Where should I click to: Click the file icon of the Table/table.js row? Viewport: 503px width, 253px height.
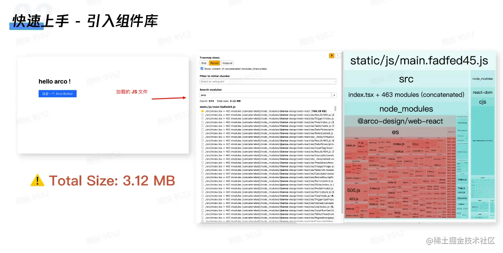(x=202, y=126)
